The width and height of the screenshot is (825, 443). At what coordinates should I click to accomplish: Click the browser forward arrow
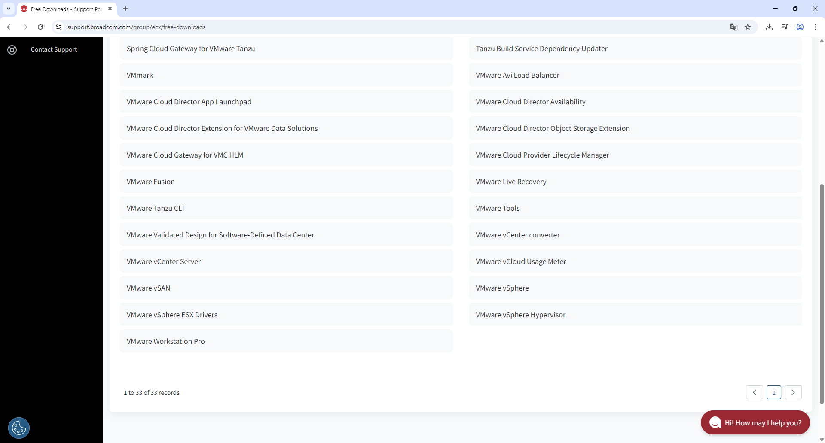point(25,27)
